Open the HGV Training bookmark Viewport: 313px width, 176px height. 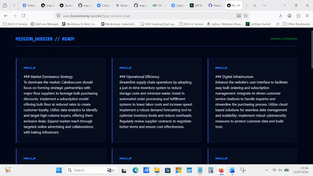click(x=158, y=24)
